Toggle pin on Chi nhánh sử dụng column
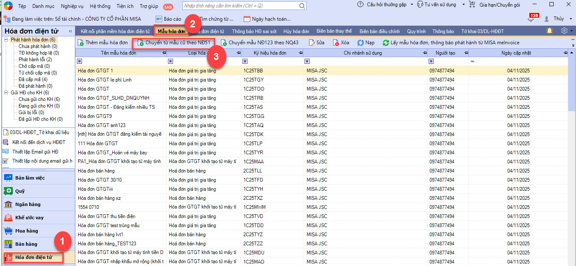The width and height of the screenshot is (576, 266). [425, 53]
